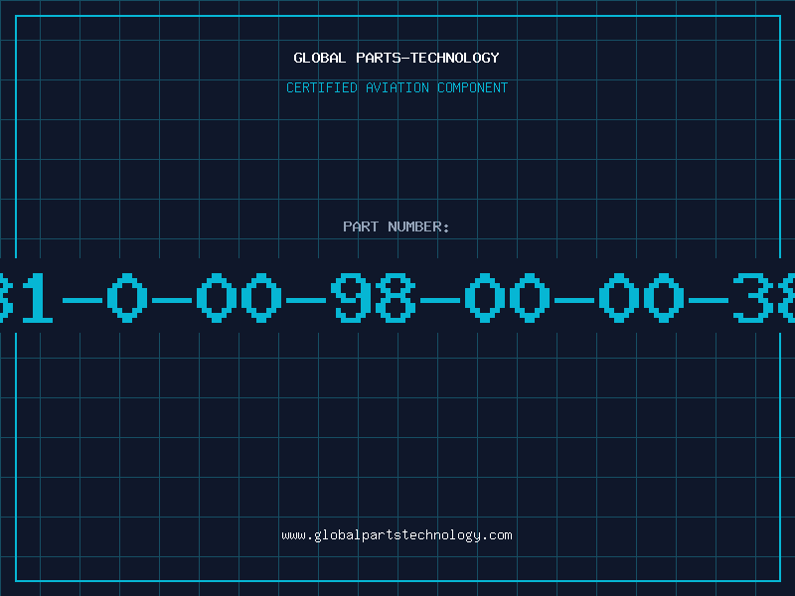Viewport: 795px width, 596px height.
Task: Select the 98 segment of part number
Action: pos(374,297)
